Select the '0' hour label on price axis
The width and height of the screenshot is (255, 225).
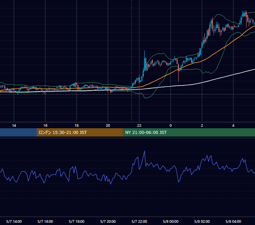(x=171, y=126)
